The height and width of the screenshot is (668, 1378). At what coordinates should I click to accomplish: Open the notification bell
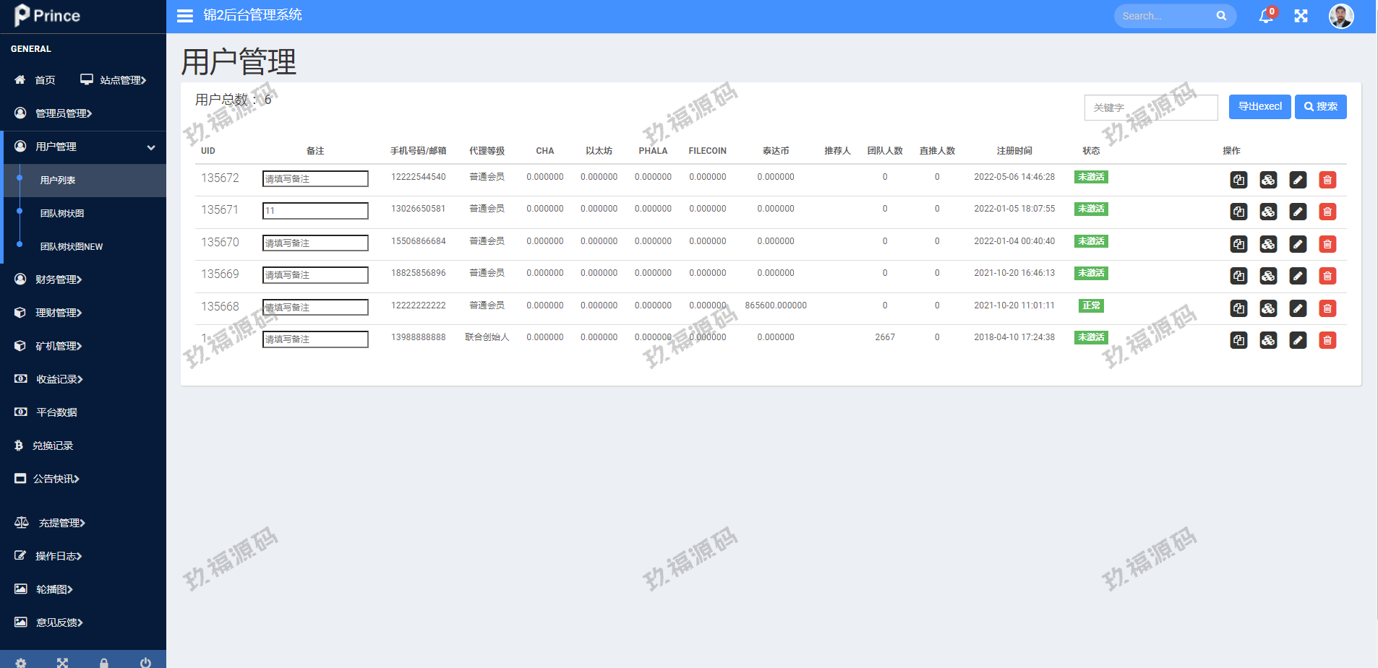1266,16
